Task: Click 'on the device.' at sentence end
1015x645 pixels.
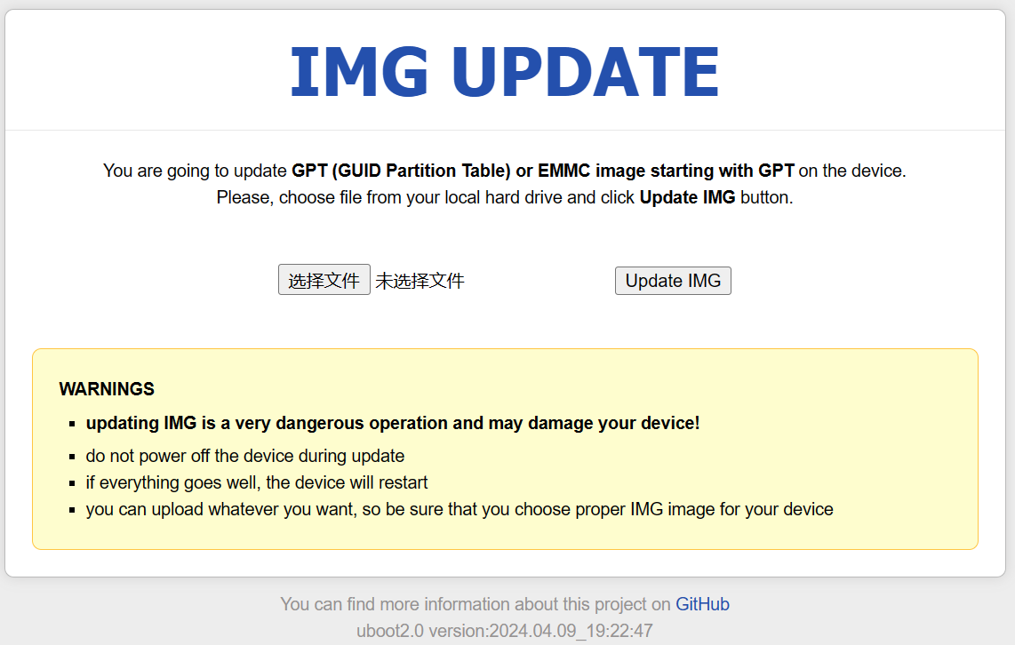Action: 851,171
